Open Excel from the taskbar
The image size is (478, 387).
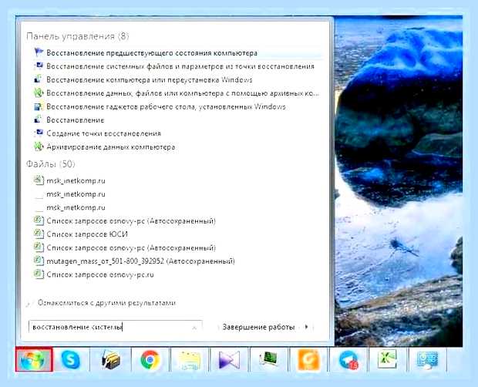tap(387, 359)
